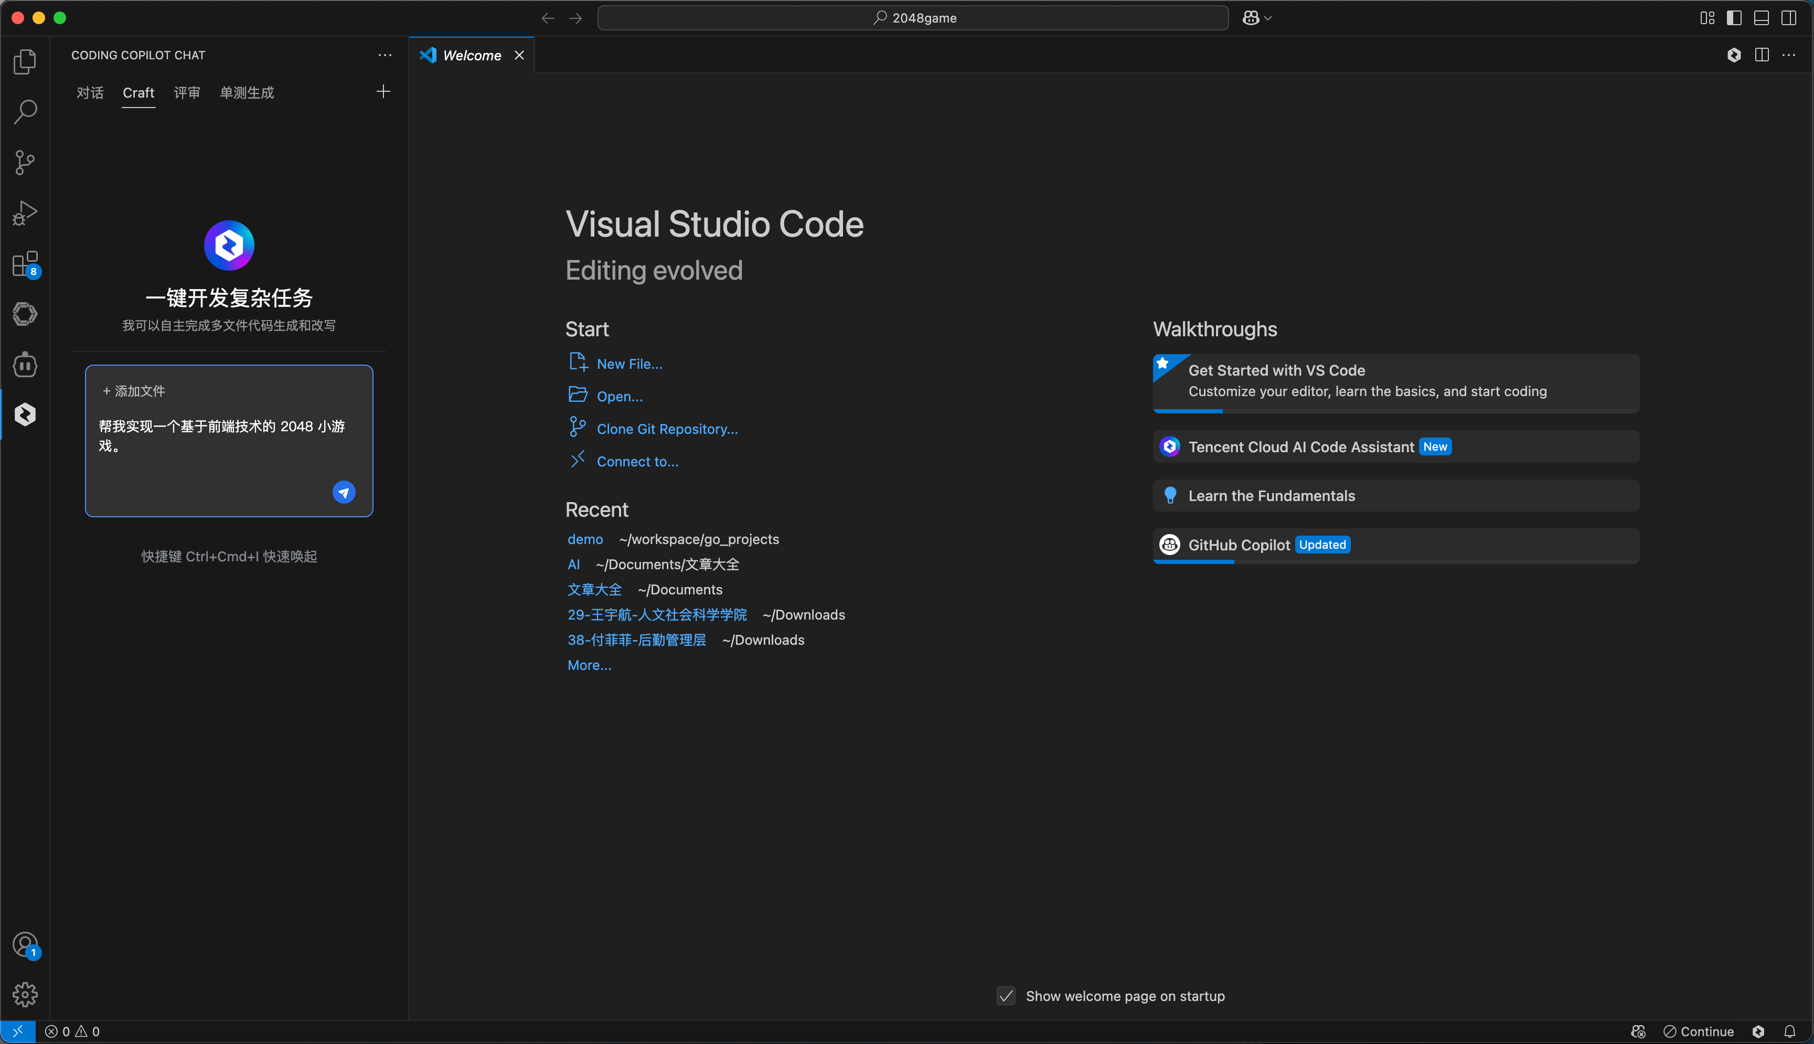Send the message with paper-plane button

[344, 493]
